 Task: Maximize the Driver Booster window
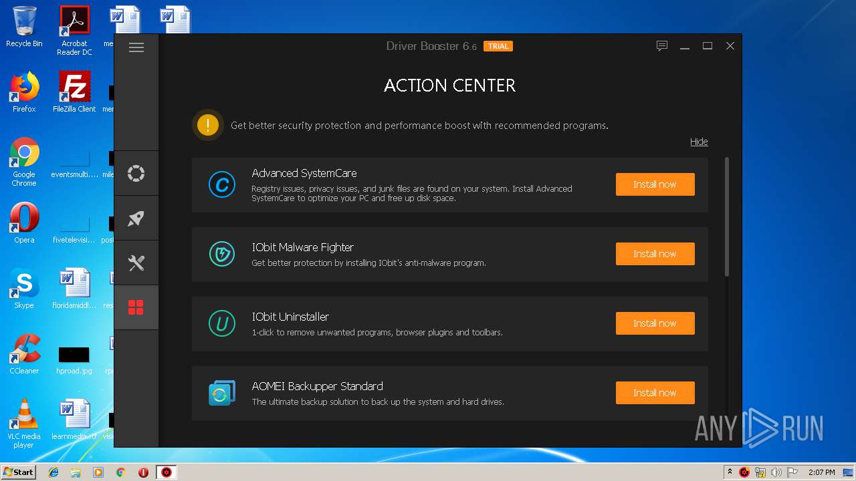(x=708, y=46)
